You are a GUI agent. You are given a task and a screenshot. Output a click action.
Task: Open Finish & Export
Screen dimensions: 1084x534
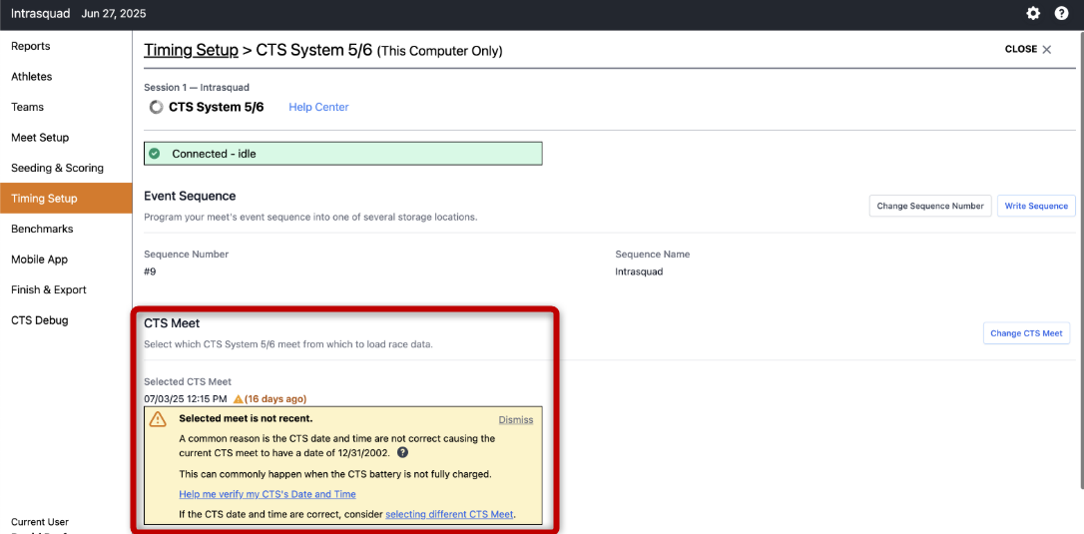(66, 289)
